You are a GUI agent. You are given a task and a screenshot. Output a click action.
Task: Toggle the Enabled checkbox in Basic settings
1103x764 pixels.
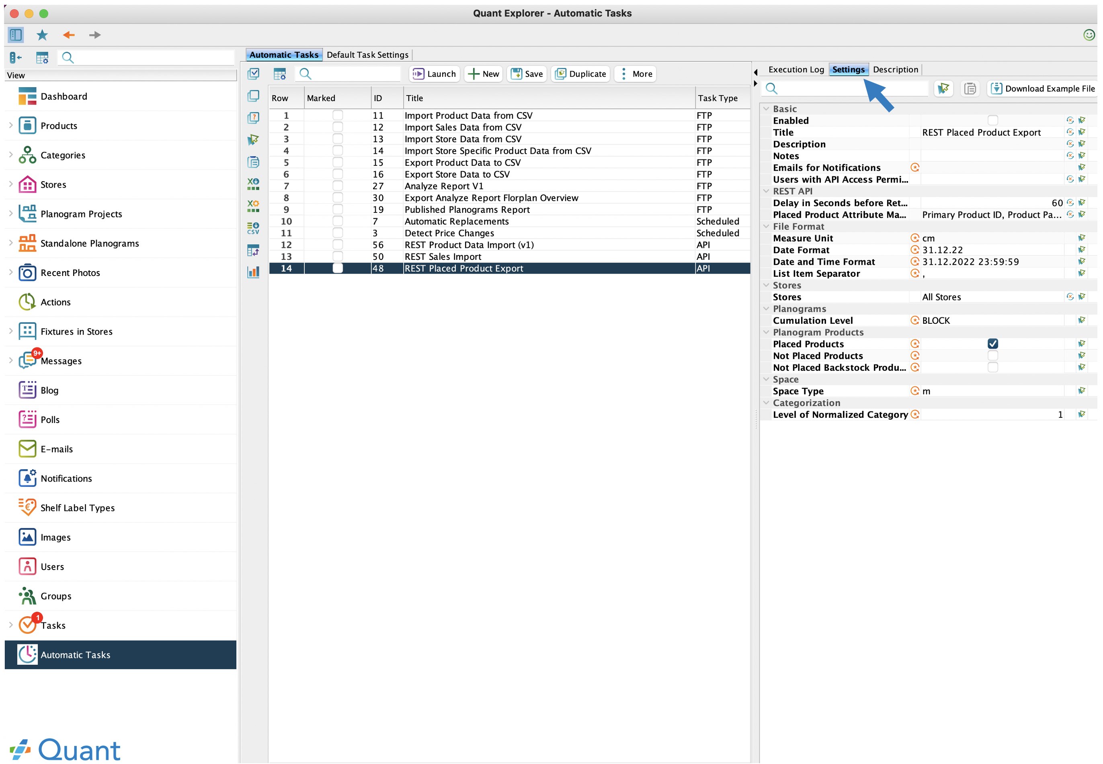993,121
